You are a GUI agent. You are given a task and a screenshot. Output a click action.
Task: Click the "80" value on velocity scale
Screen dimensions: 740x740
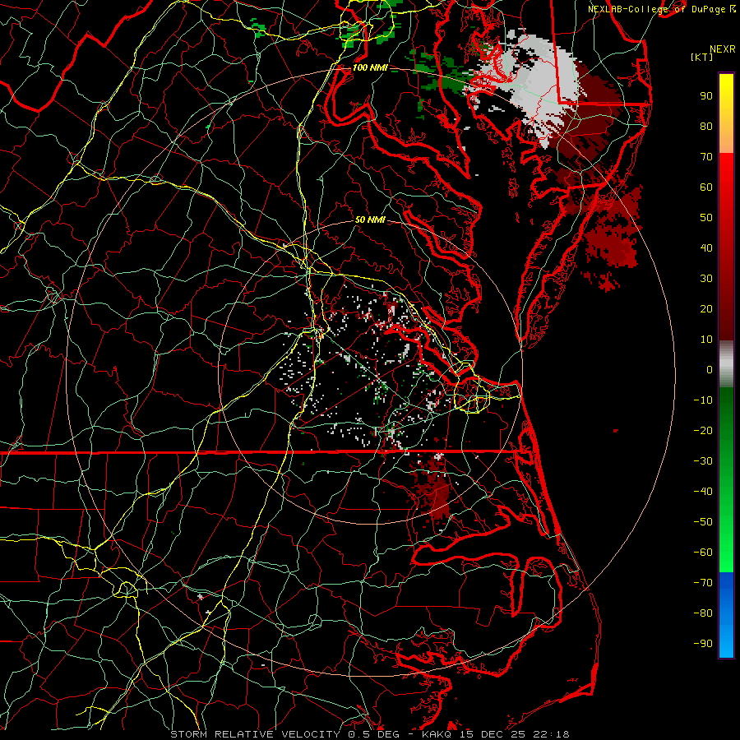point(706,127)
